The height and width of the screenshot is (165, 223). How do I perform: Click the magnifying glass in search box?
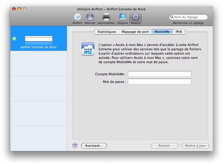pyautogui.click(x=172, y=17)
